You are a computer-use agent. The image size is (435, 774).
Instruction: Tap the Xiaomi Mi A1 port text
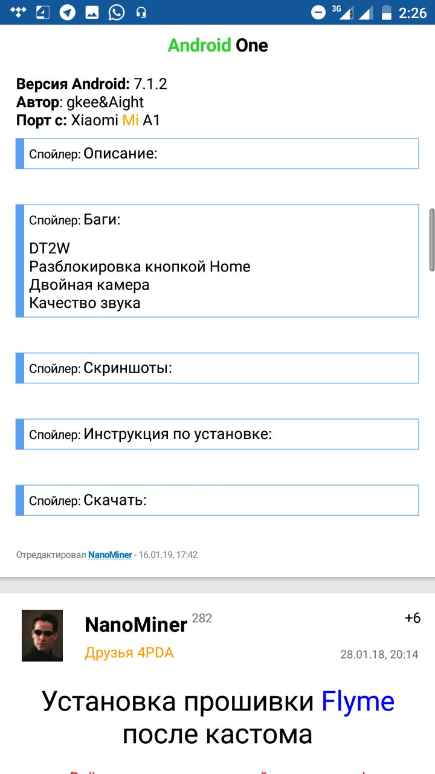pos(115,120)
